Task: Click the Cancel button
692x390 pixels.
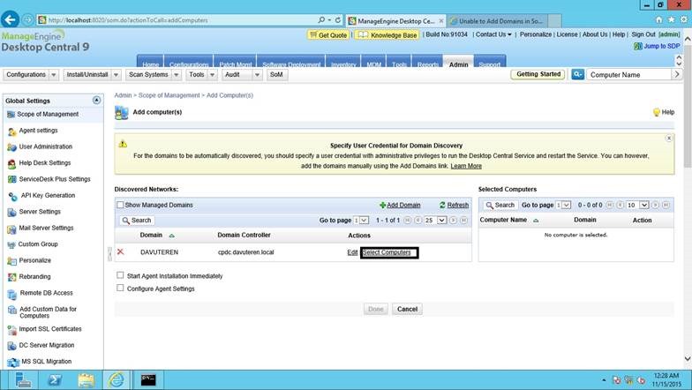Action: [x=407, y=309]
